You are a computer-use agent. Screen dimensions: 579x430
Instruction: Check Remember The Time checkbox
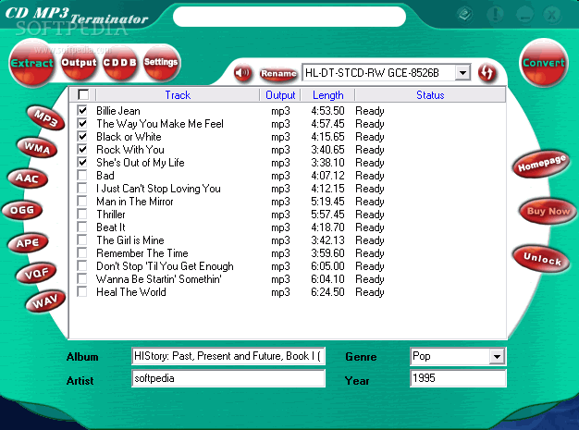(x=82, y=252)
